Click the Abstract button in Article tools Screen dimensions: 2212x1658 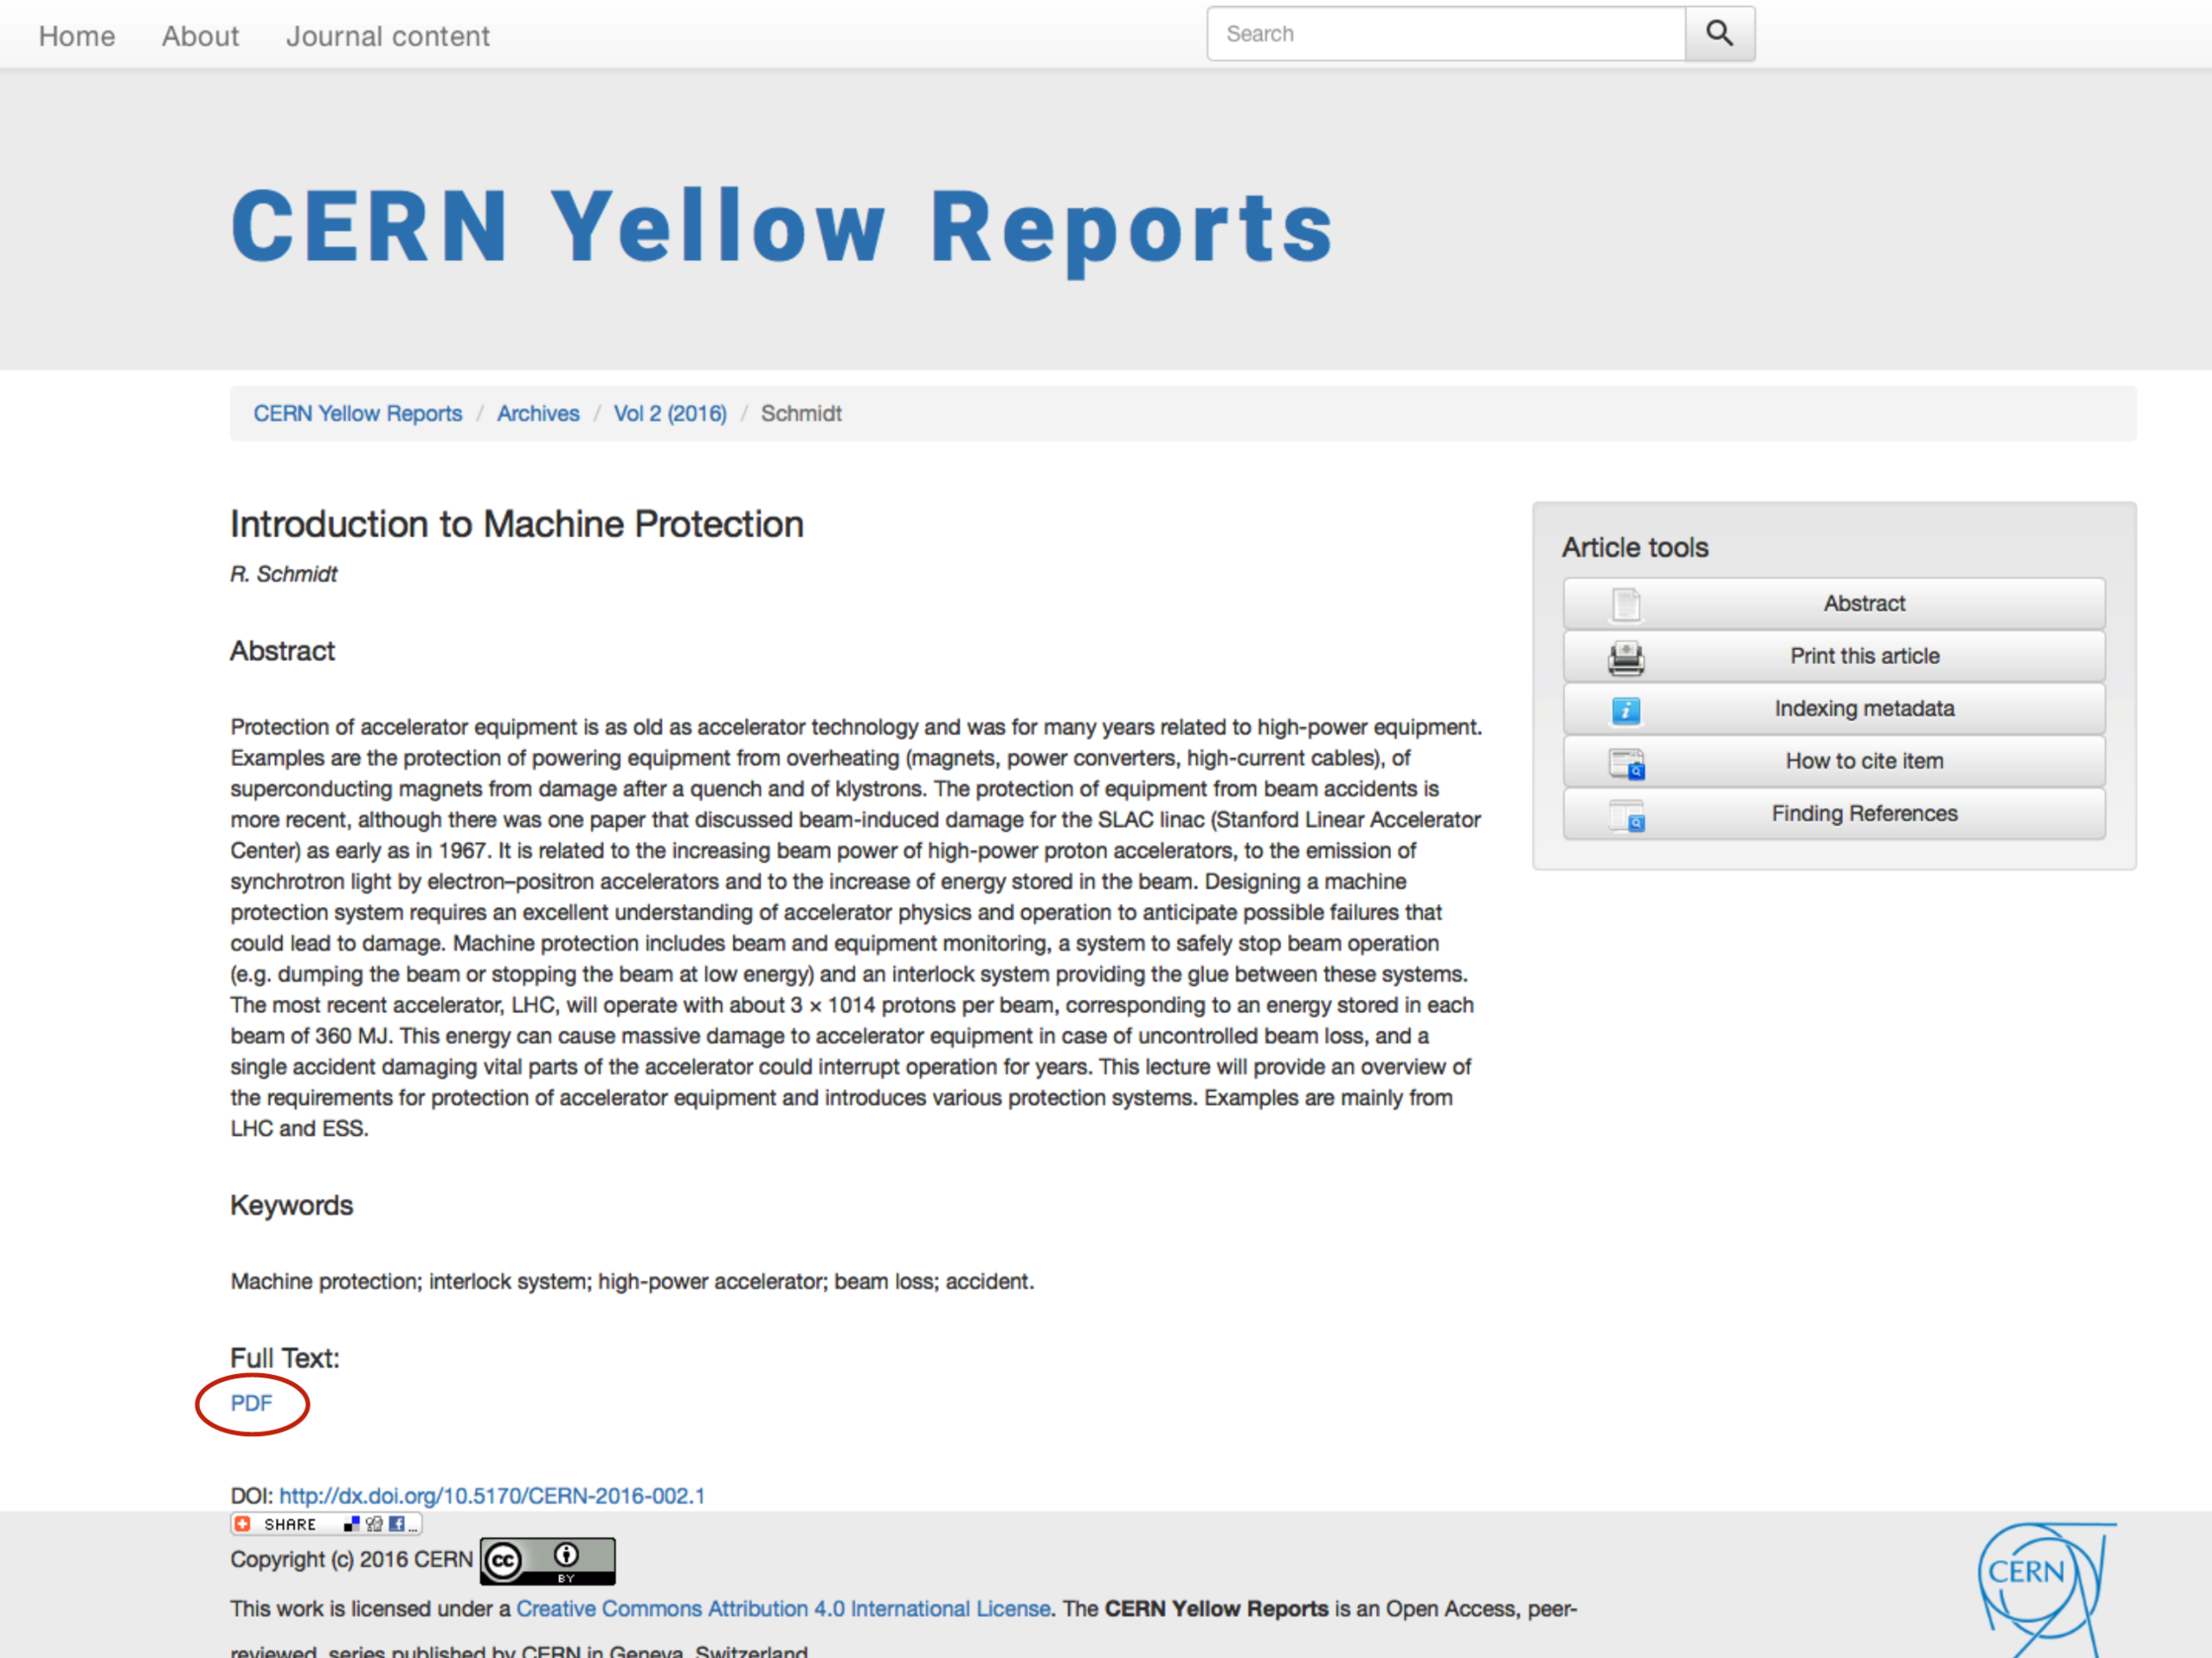[1834, 604]
